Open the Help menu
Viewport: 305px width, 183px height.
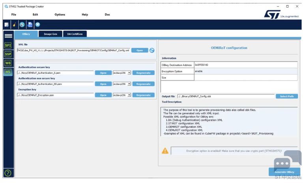point(85,15)
